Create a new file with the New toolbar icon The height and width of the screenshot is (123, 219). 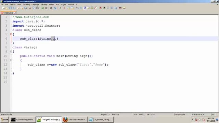pyautogui.click(x=3, y=8)
